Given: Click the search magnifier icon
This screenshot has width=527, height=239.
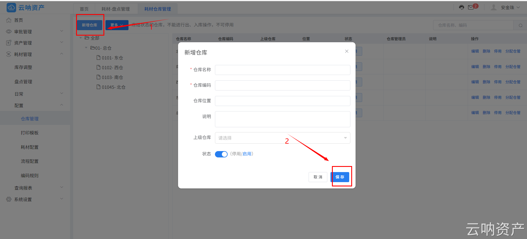Looking at the screenshot, I should tap(520, 25).
